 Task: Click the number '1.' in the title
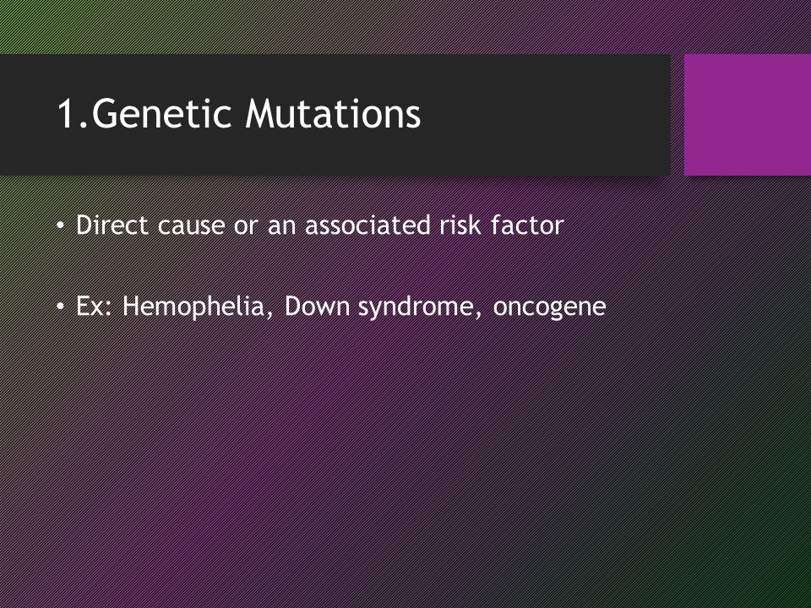point(73,114)
